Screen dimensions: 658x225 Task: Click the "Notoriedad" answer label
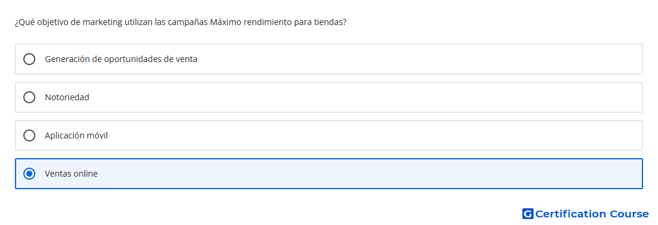pyautogui.click(x=67, y=97)
